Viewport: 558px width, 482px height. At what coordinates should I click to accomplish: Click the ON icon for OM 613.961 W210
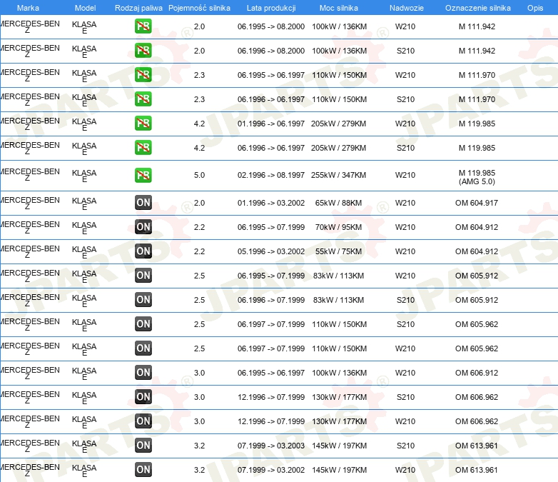143,470
